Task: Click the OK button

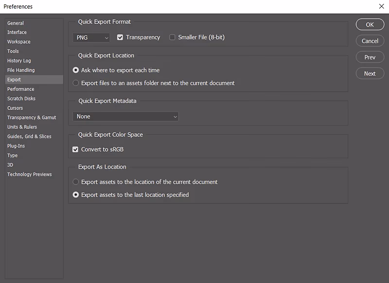Action: point(370,24)
